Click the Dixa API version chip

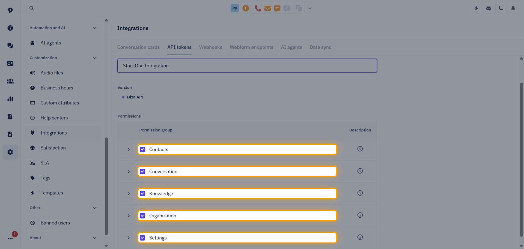[x=133, y=97]
